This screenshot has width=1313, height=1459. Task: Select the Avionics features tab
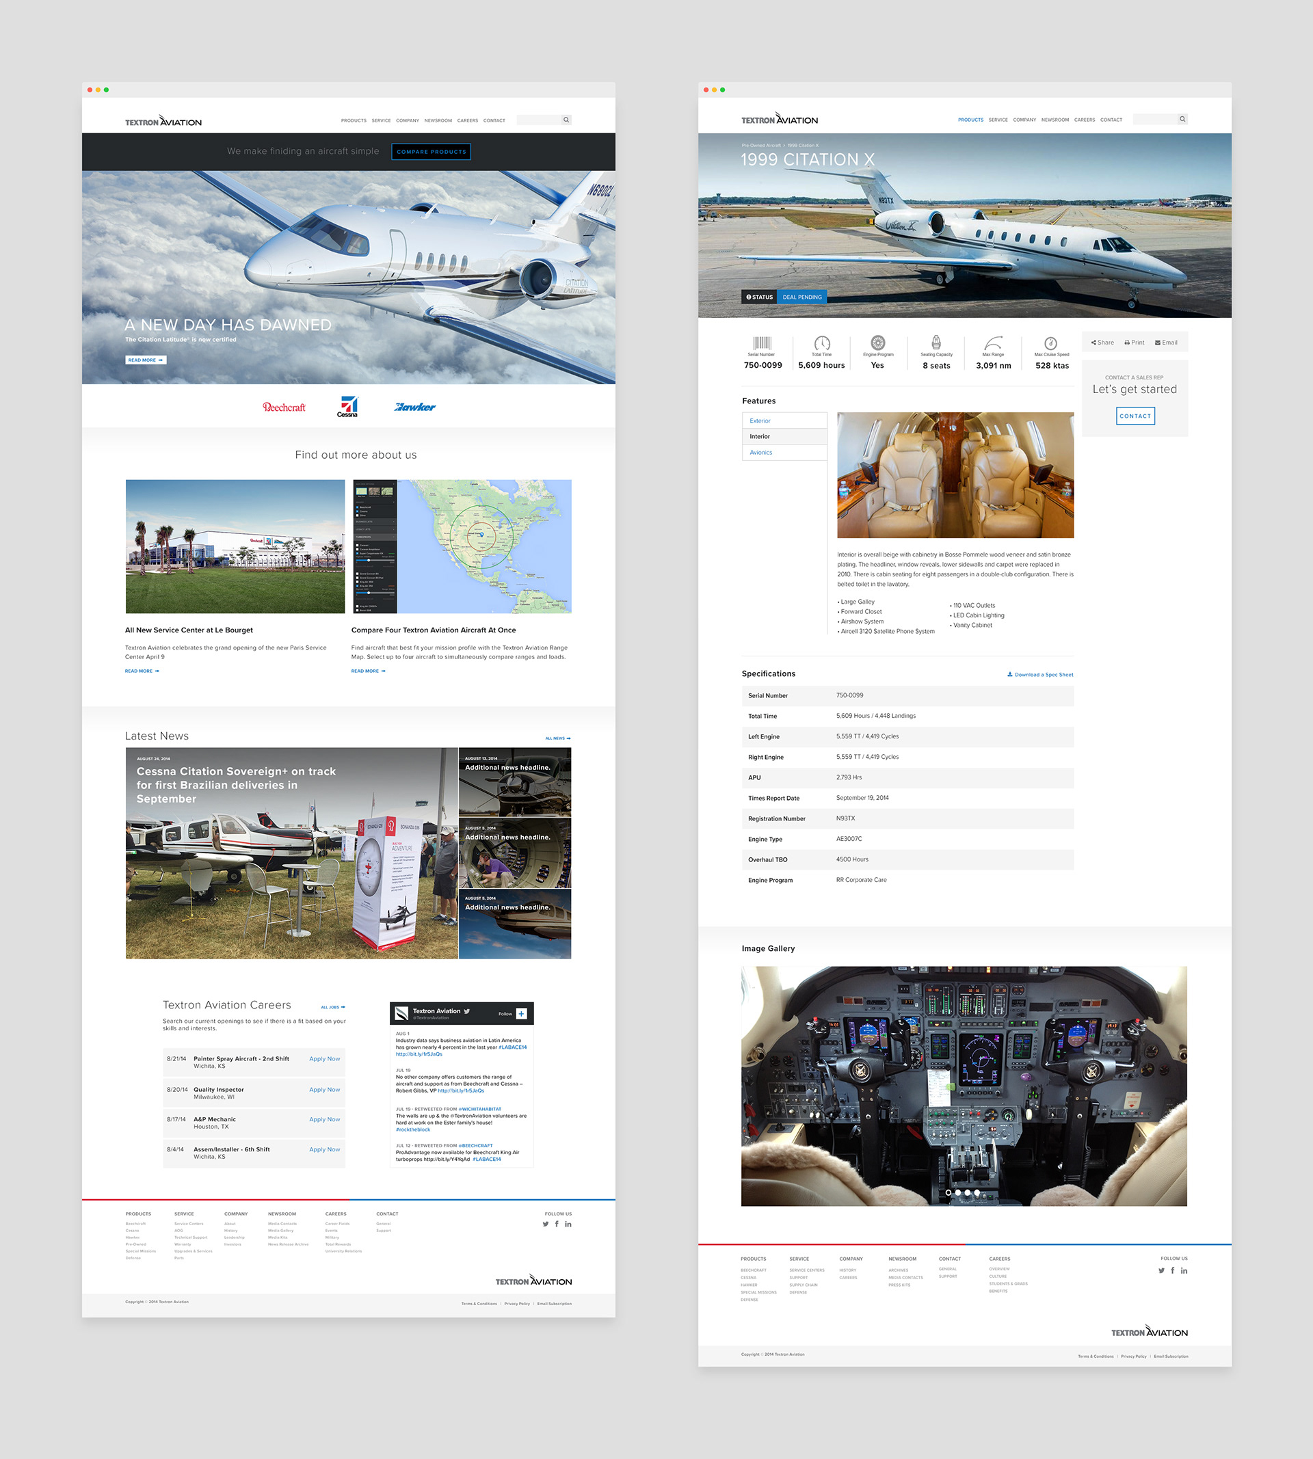click(784, 452)
